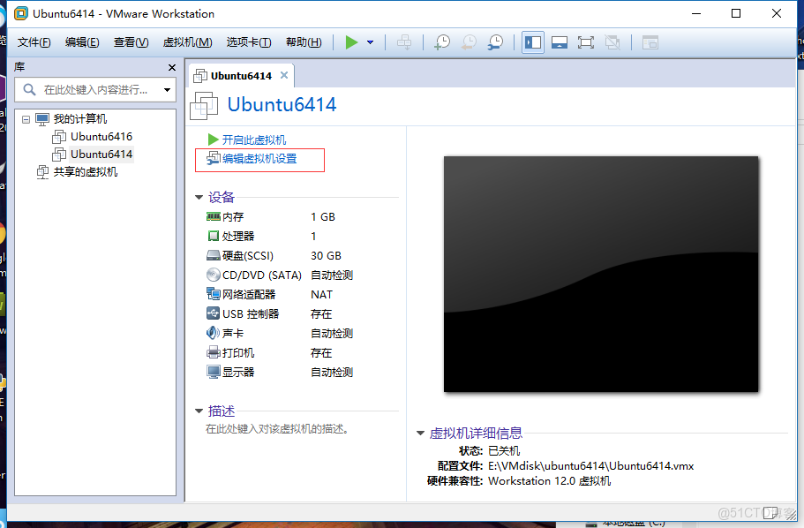
Task: Click 编辑虚拟机设置 link
Action: [259, 160]
